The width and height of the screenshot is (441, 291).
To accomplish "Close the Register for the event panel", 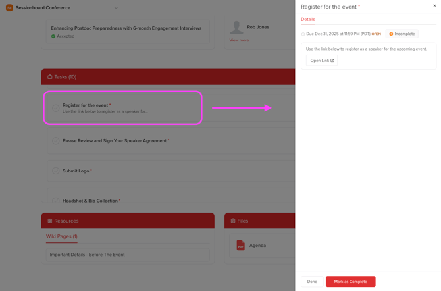I will (x=434, y=6).
